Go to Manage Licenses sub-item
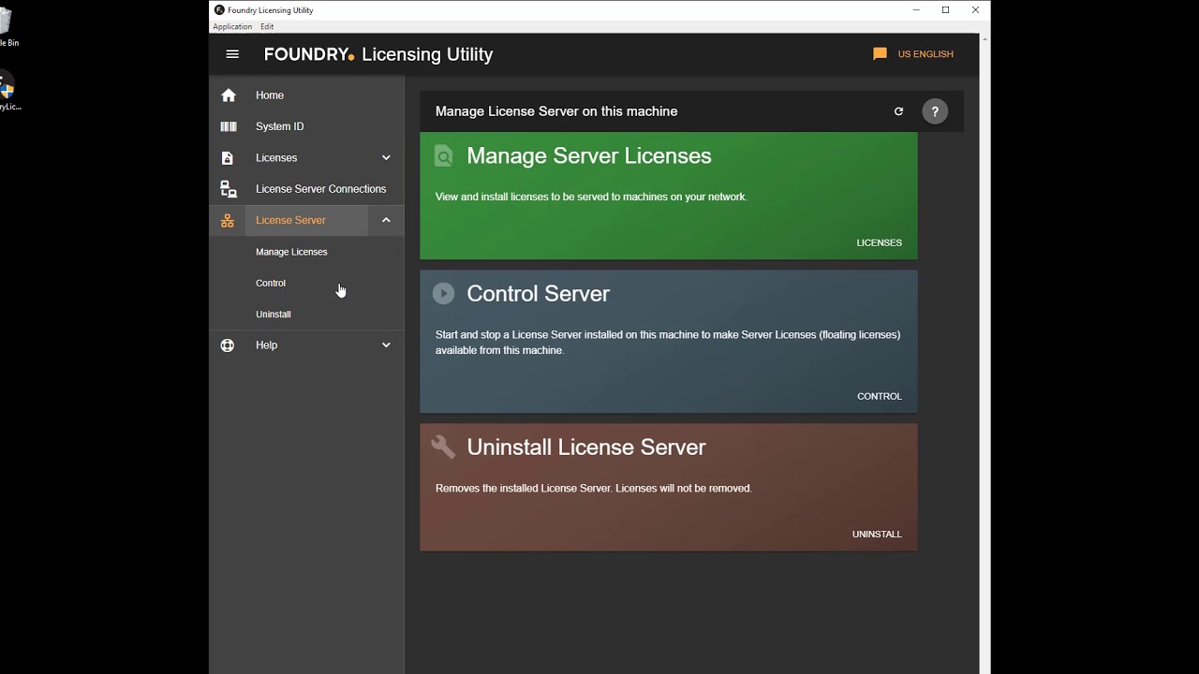Image resolution: width=1199 pixels, height=674 pixels. [x=291, y=252]
